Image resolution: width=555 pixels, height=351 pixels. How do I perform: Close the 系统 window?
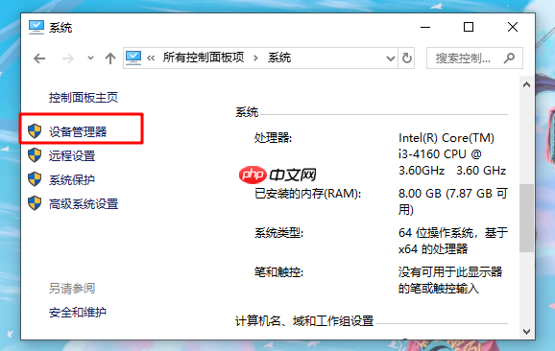(x=513, y=27)
